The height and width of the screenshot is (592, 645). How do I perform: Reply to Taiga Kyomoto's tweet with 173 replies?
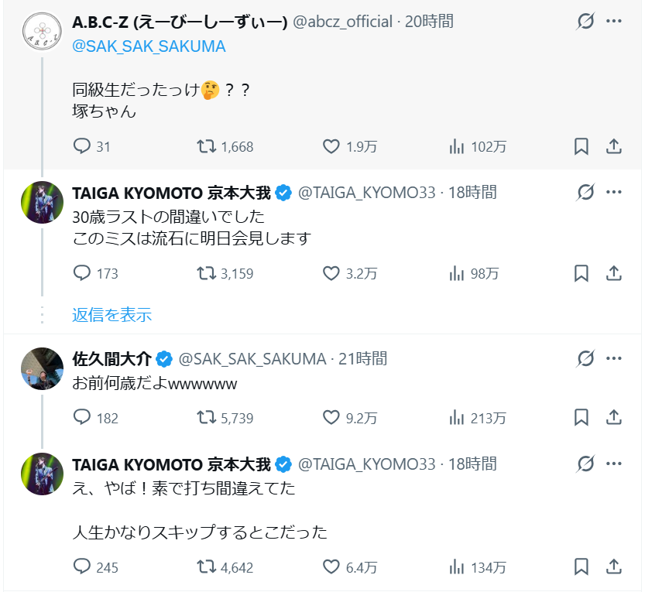[x=82, y=273]
